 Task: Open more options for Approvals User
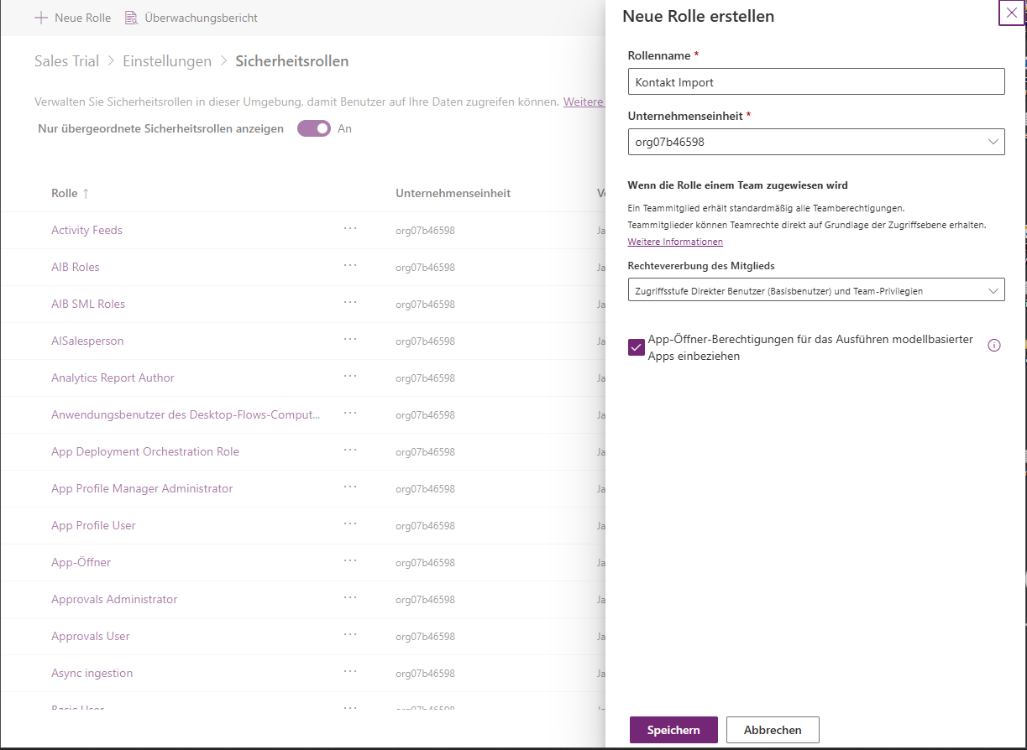pyautogui.click(x=350, y=635)
